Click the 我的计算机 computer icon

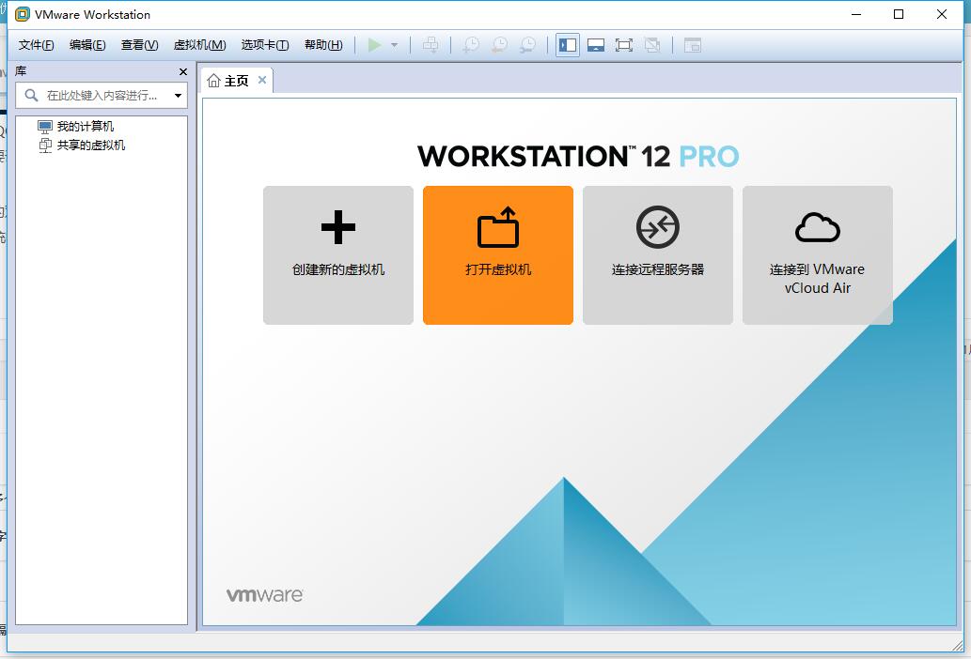tap(44, 128)
